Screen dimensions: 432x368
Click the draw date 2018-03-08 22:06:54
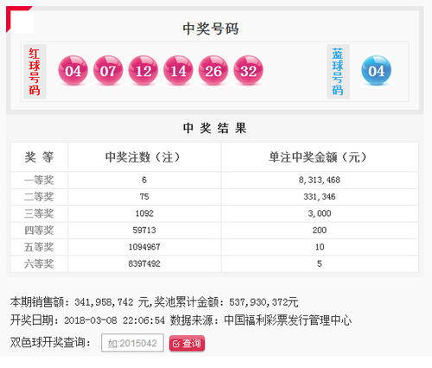115,320
